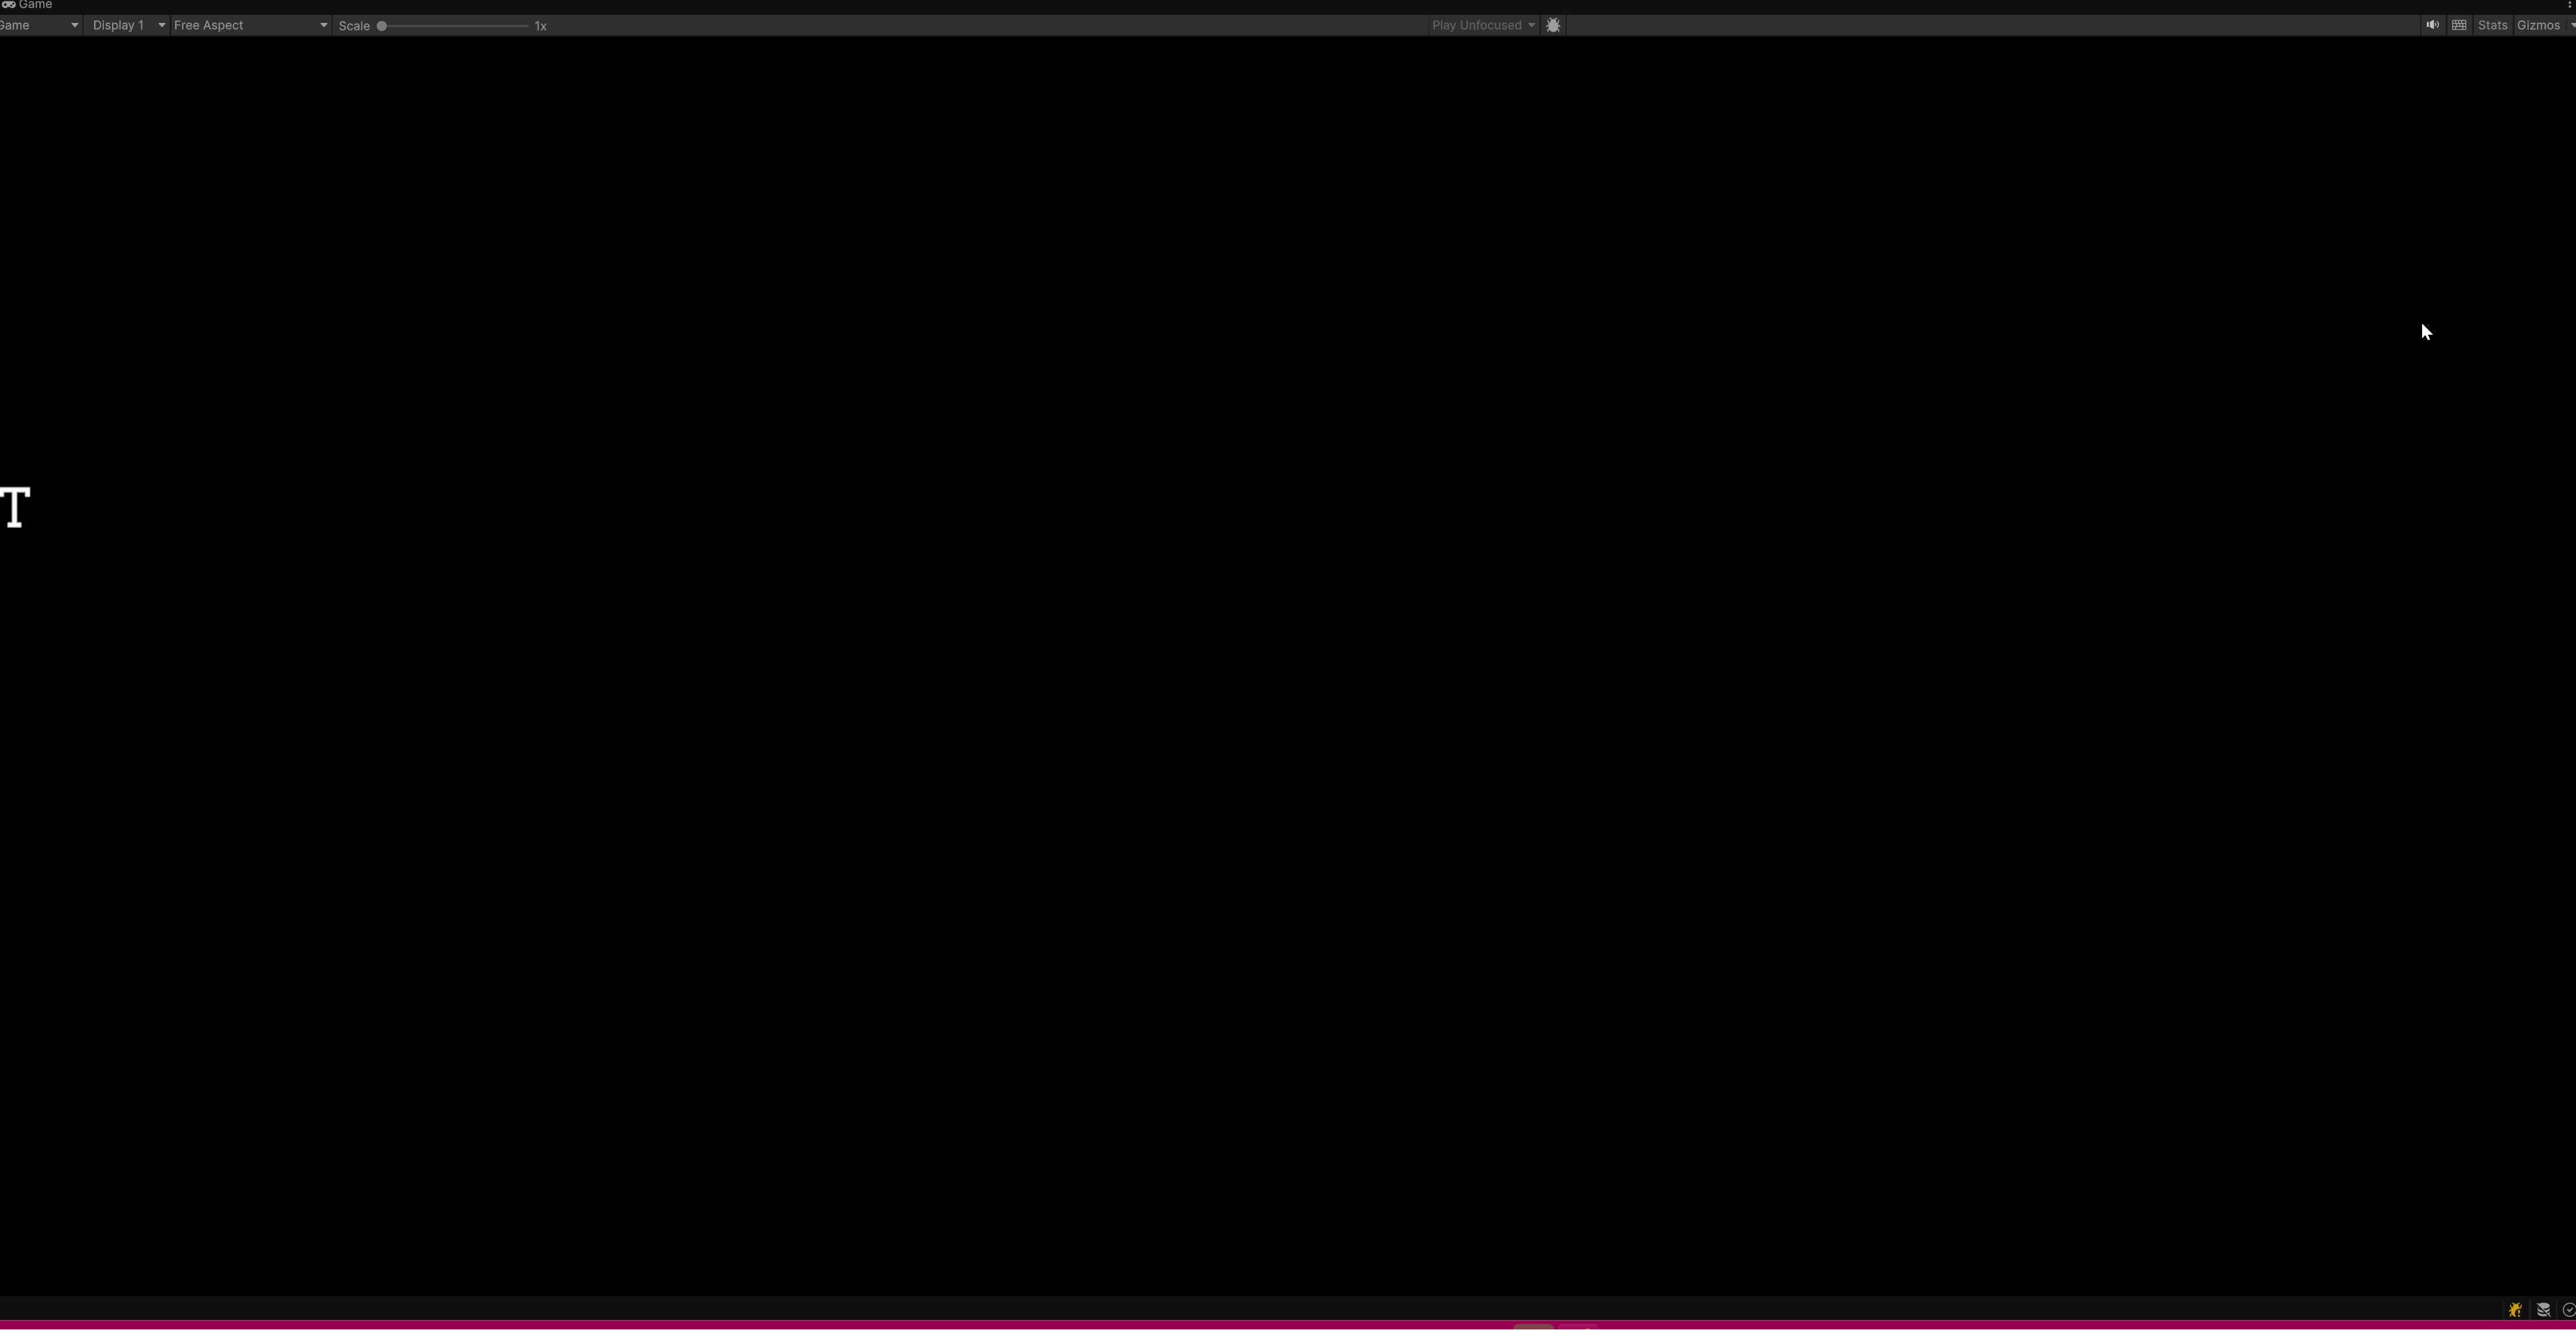The image size is (2576, 1330).
Task: Expand the Gizmos dropdown arrow
Action: click(x=2571, y=25)
